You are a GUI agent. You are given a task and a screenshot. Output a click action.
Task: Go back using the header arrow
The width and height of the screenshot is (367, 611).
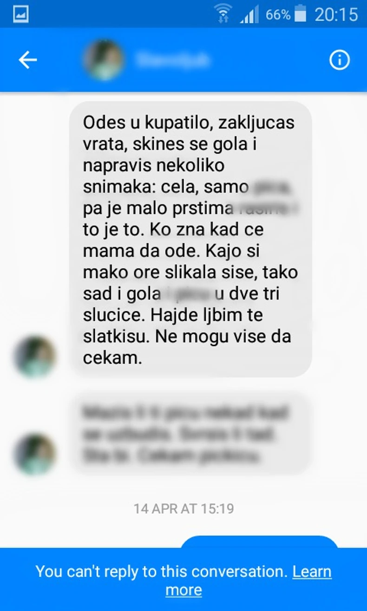(27, 60)
